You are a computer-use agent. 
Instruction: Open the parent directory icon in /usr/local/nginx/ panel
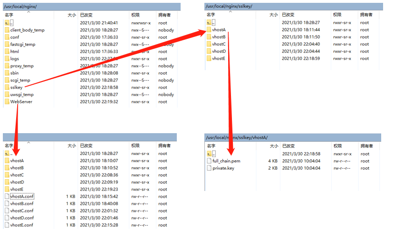click(x=7, y=23)
